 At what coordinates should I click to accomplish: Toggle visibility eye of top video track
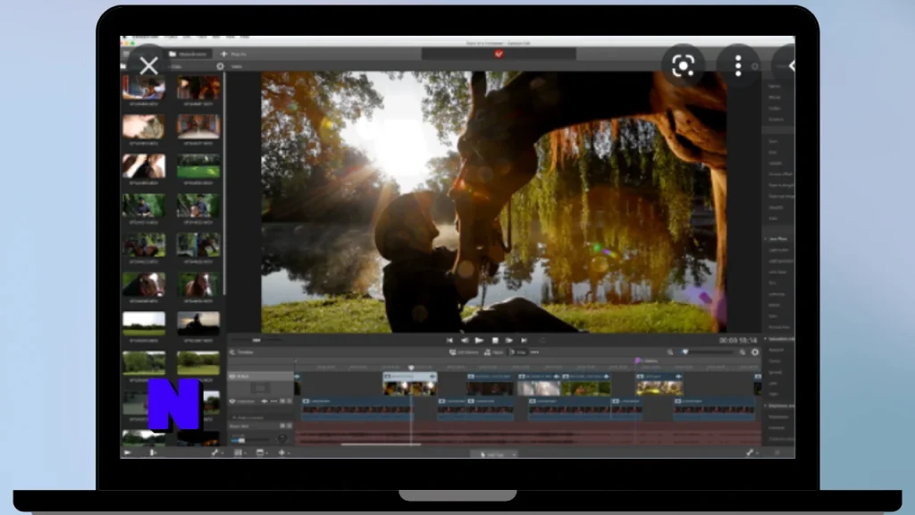point(232,376)
